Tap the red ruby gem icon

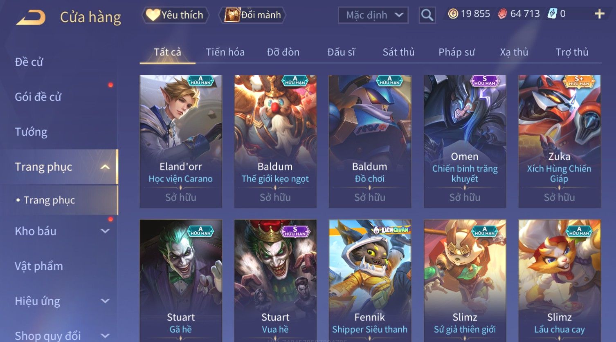(x=502, y=14)
